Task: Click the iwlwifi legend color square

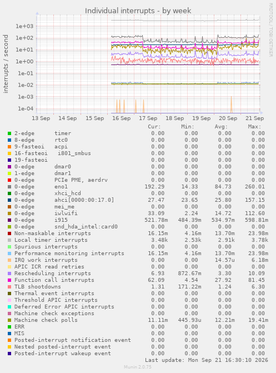Action: pyautogui.click(x=9, y=213)
